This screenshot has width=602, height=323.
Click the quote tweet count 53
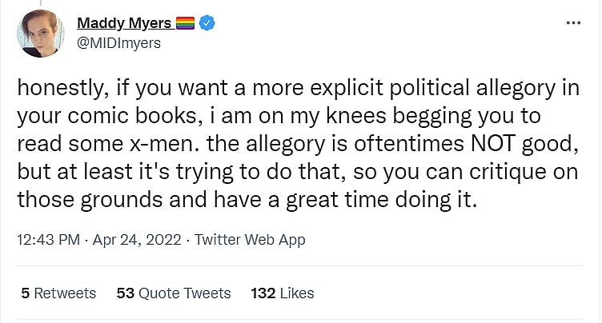(x=125, y=293)
